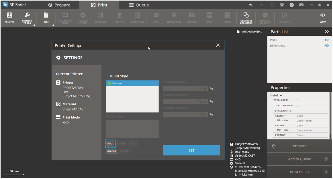333x179 pixels.
Task: Click the IMPORT build style button
Action: coord(112,151)
